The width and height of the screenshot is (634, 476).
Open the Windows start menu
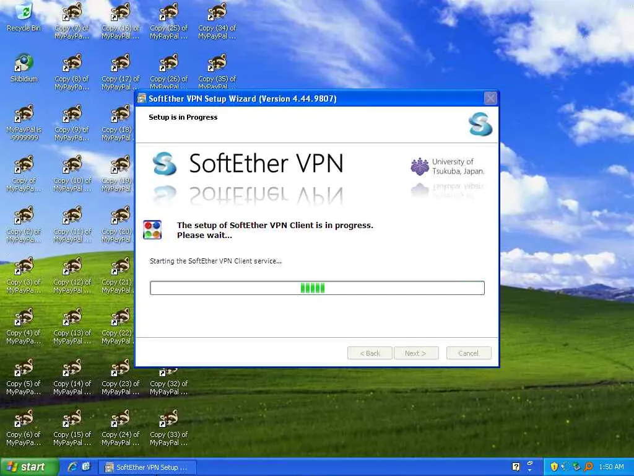click(29, 467)
